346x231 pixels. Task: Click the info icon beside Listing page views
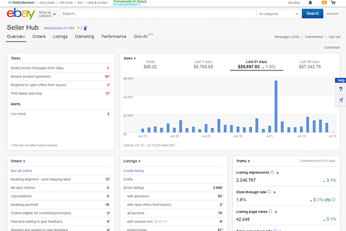[x=270, y=211]
